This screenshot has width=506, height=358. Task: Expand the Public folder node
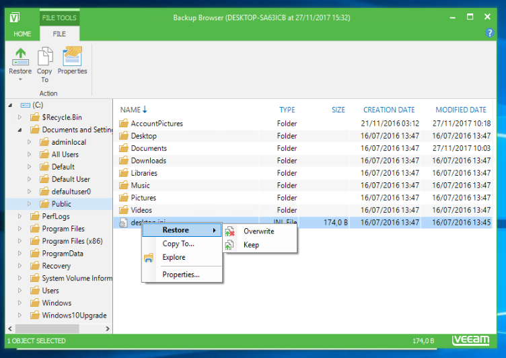[29, 204]
